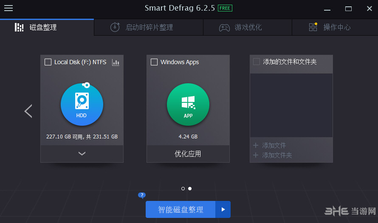Go to previous page with left arrow
The width and height of the screenshot is (378, 223).
28,111
